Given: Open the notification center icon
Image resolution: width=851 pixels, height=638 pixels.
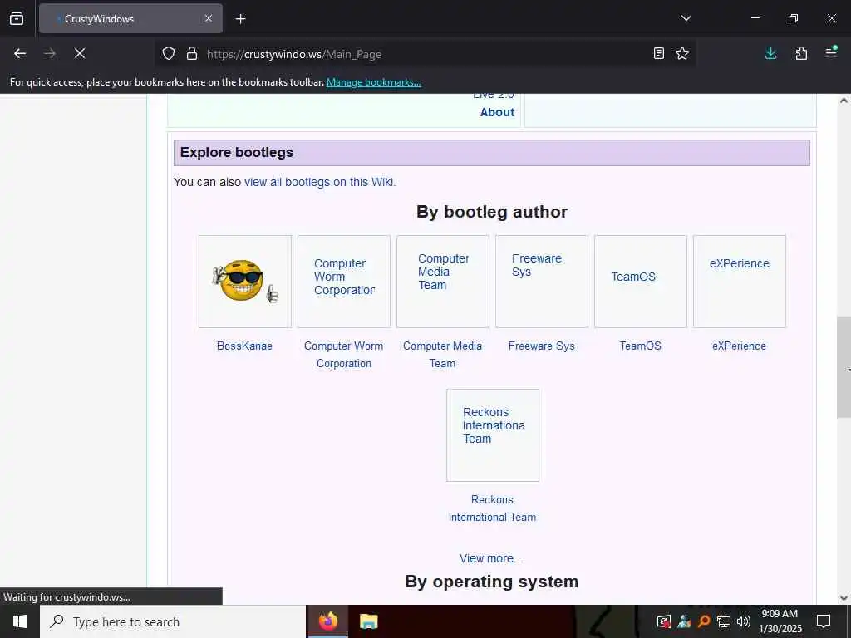Looking at the screenshot, I should [824, 621].
